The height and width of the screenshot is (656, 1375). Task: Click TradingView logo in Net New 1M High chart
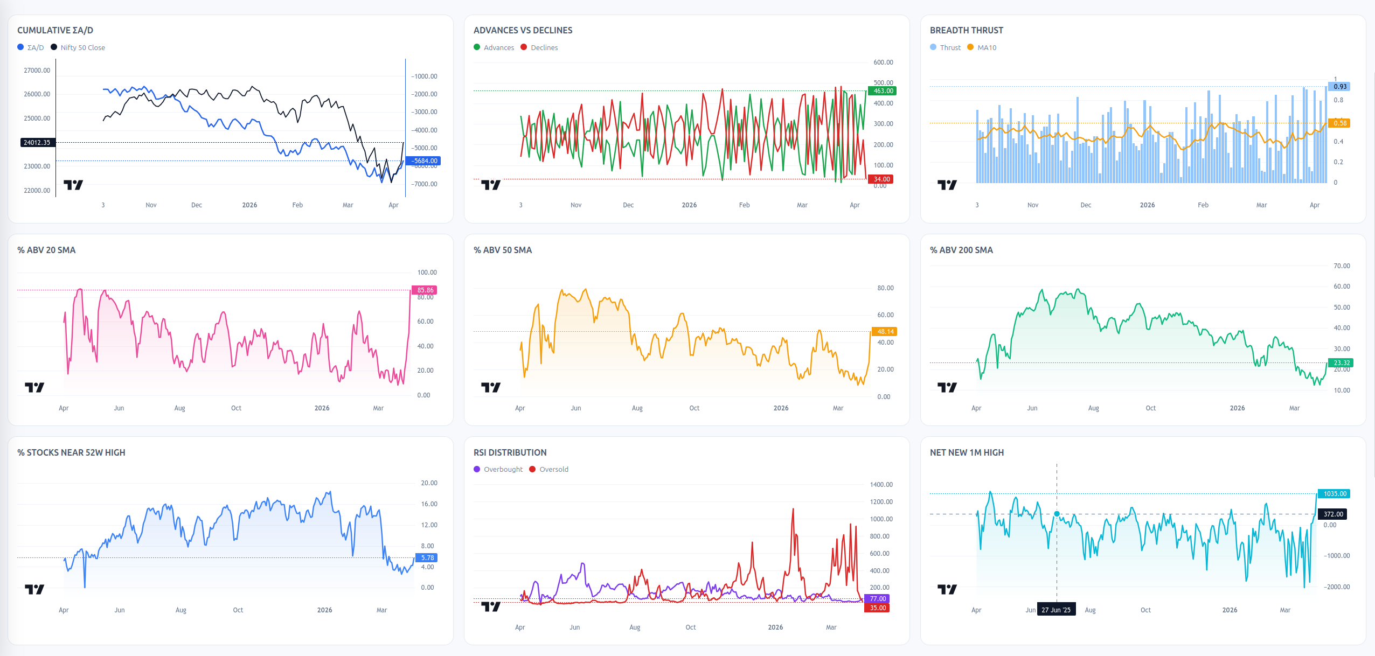pyautogui.click(x=947, y=589)
